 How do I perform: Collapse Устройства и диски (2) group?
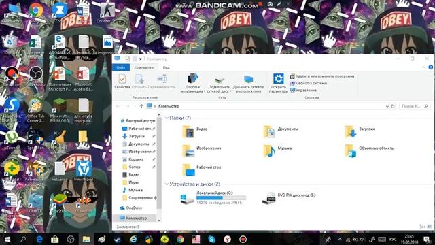167,184
